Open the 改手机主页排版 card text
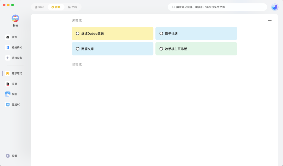The width and height of the screenshot is (283, 166). click(x=176, y=49)
